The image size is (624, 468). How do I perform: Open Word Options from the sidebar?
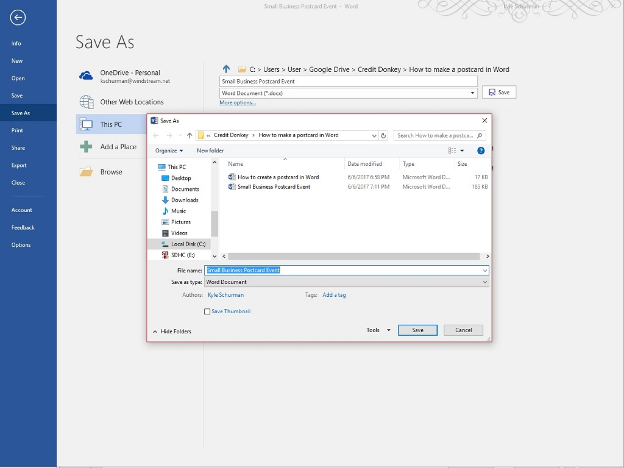pos(21,245)
